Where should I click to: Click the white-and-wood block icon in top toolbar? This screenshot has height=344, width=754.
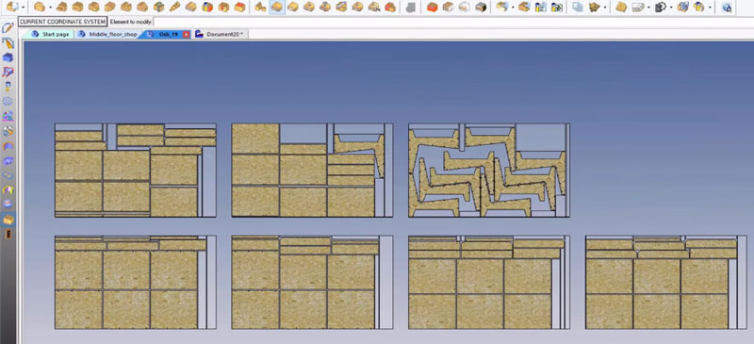11,7
